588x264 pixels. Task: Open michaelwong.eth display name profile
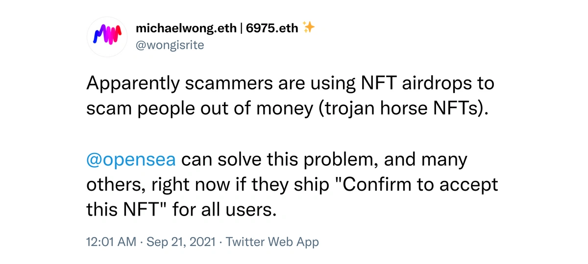186,28
